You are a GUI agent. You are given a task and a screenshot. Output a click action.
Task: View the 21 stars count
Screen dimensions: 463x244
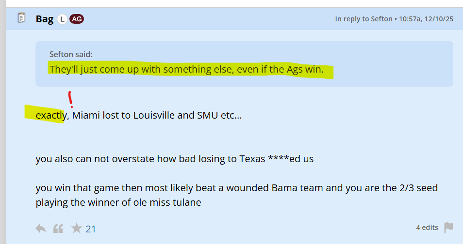91,229
